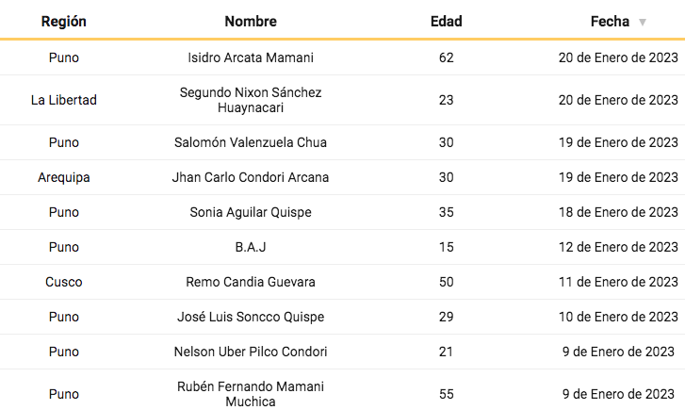This screenshot has width=685, height=410.
Task: Sort table by Región column header
Action: tap(64, 21)
